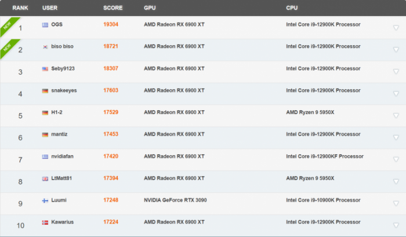Expand the Luumi RTX 3090 row arrow
The image size is (406, 237).
click(x=396, y=203)
